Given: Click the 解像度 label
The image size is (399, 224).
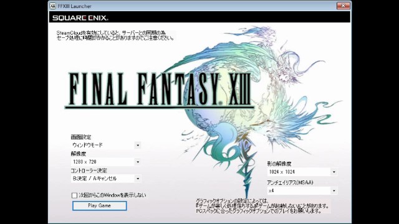Looking at the screenshot, I should (79, 154).
